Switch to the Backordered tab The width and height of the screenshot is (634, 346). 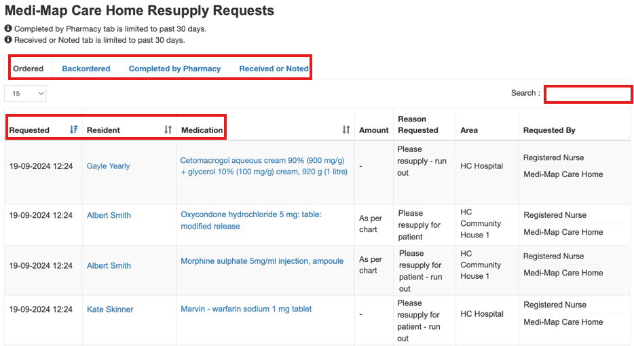tap(86, 69)
